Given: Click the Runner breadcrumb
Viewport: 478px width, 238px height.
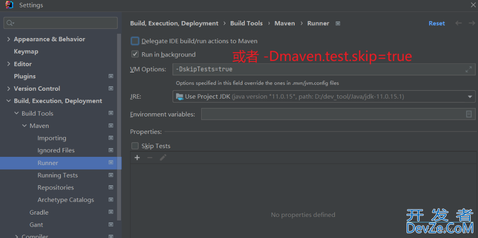Looking at the screenshot, I should (318, 23).
